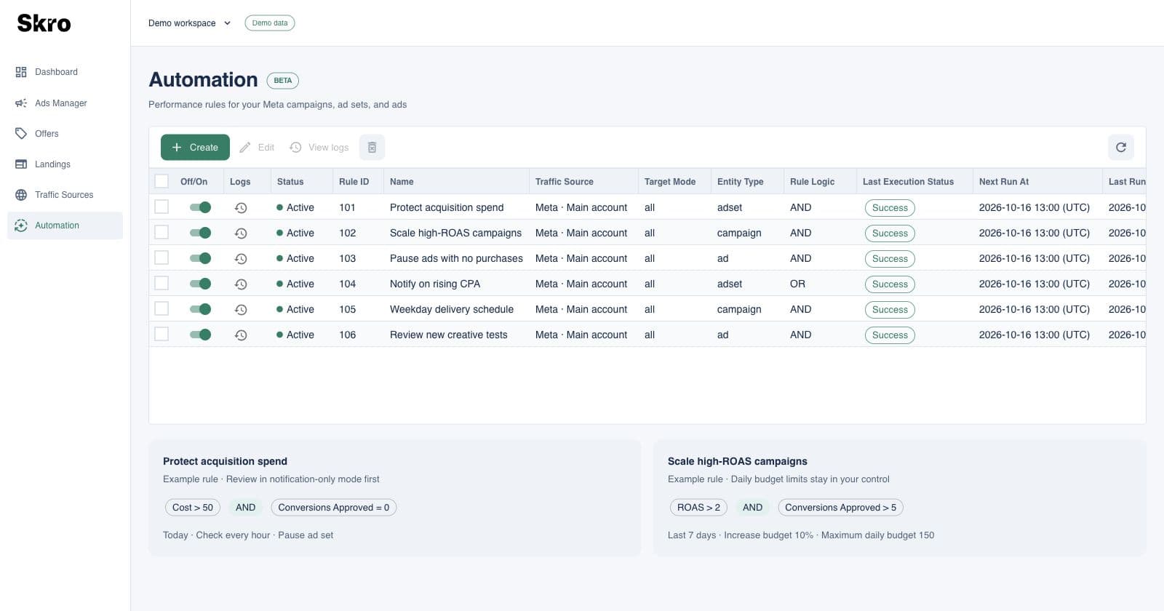Check the row checkbox for rule 101
Image resolution: width=1164 pixels, height=611 pixels.
coord(162,207)
